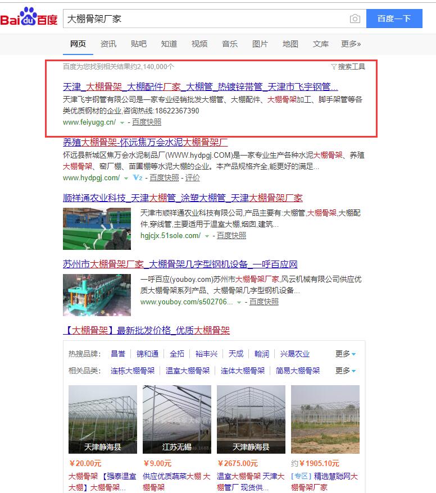Expand the 更多» tab menu
This screenshot has width=436, height=493.
click(351, 44)
